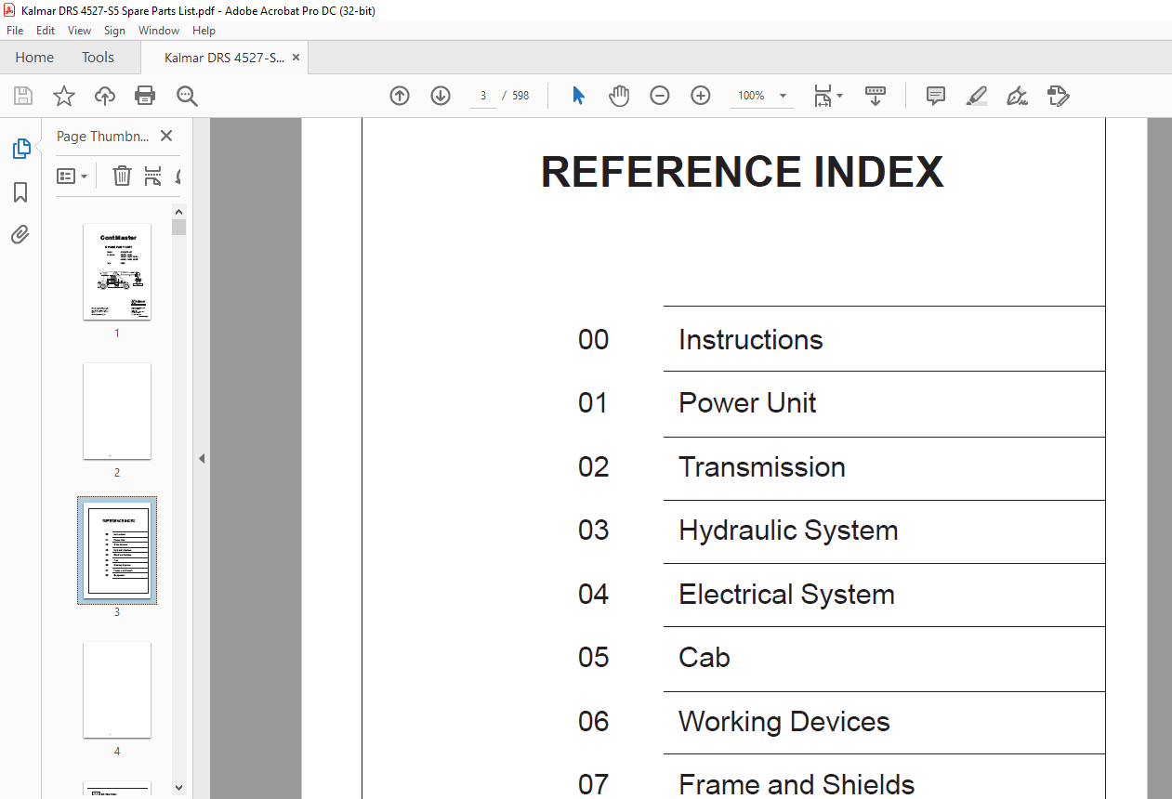Screen dimensions: 1172x799
Task: Click the Sign document pen icon
Action: point(1018,96)
